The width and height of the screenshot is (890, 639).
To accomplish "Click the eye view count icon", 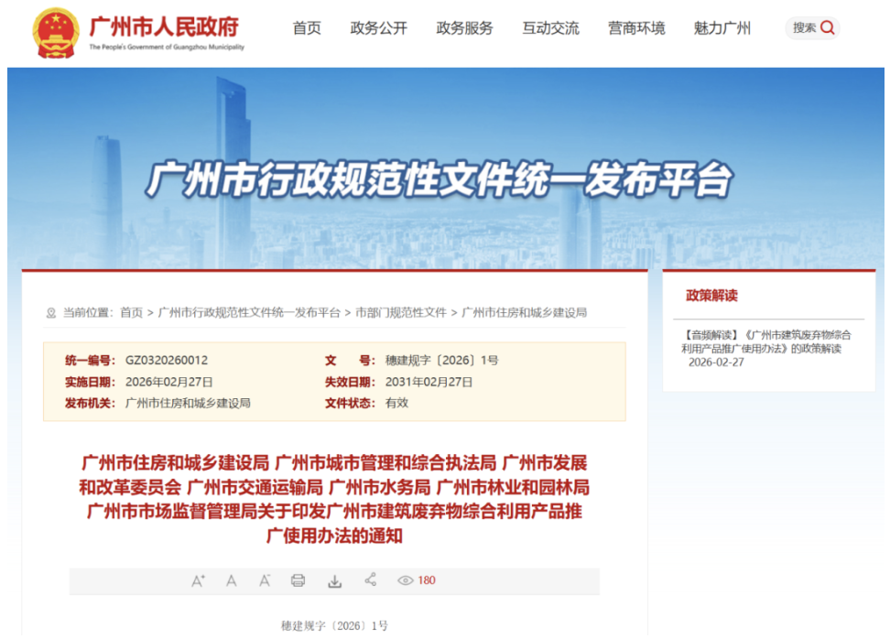I will click(406, 580).
